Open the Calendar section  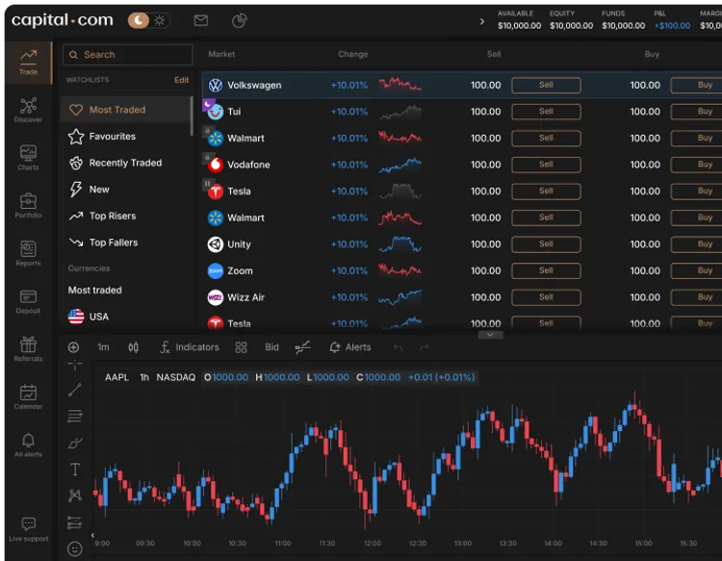click(28, 397)
